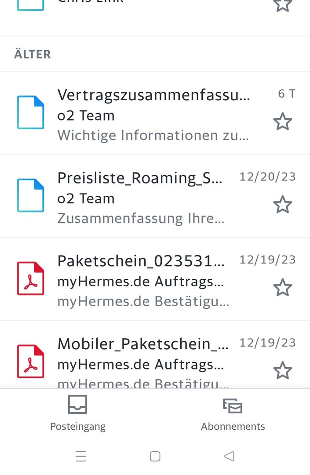Open the Paketschein_023531 document title

[x=141, y=261]
